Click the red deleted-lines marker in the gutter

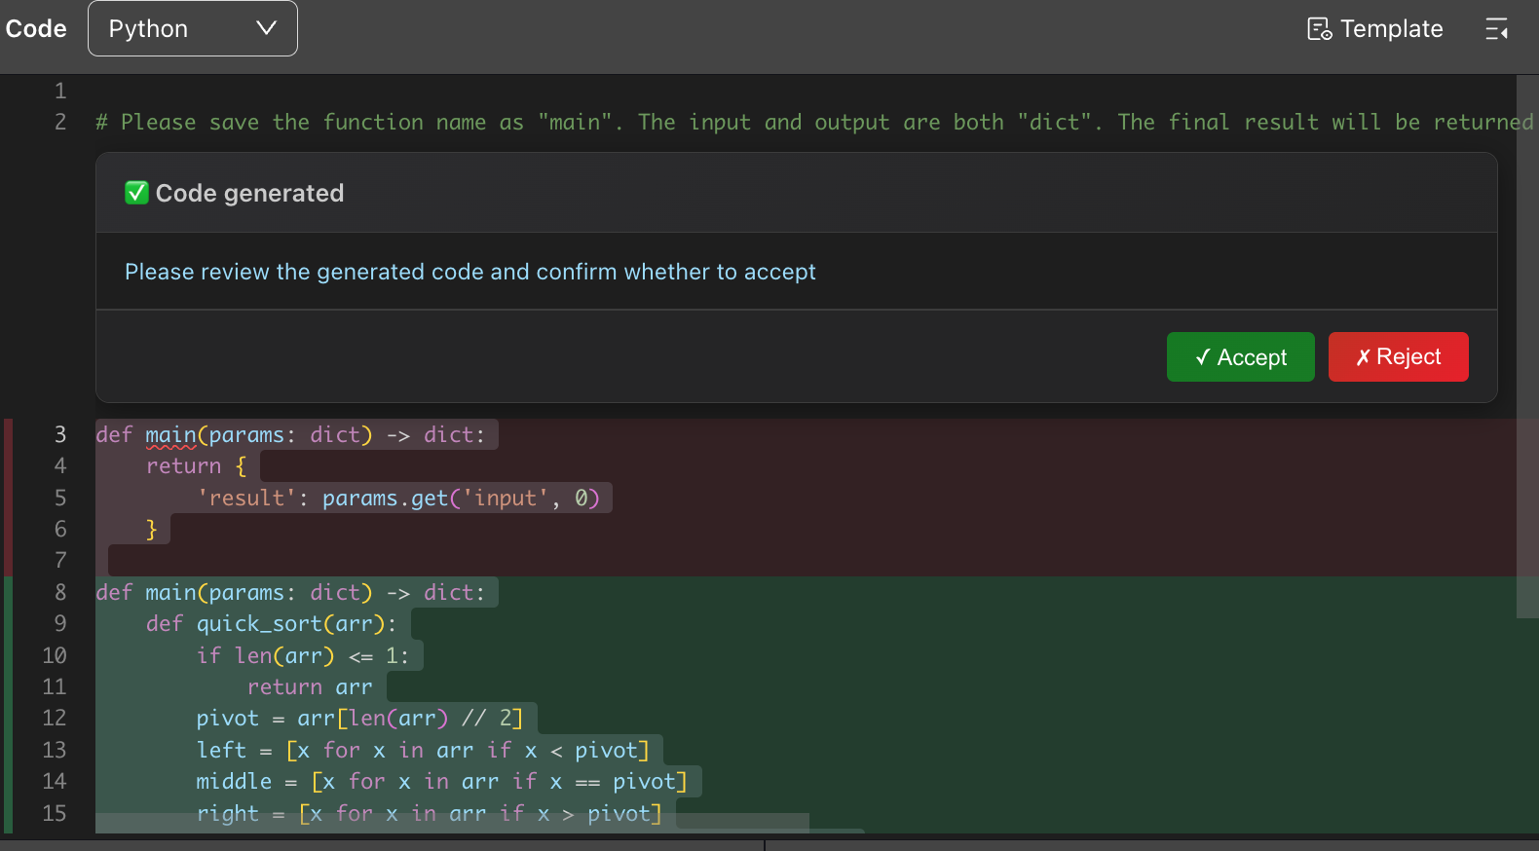8,497
